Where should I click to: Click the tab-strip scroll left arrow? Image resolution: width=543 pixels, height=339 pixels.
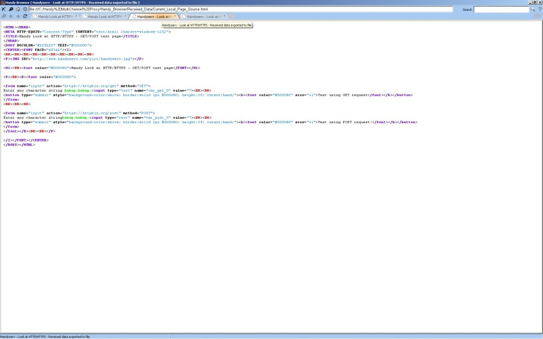535,16
